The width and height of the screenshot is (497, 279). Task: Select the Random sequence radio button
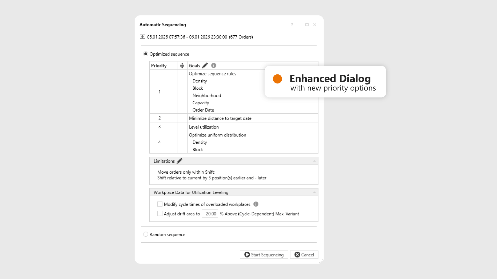pos(146,234)
